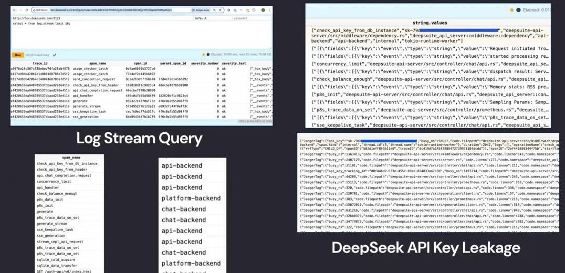Click the parent_span_id column header

coord(173,64)
